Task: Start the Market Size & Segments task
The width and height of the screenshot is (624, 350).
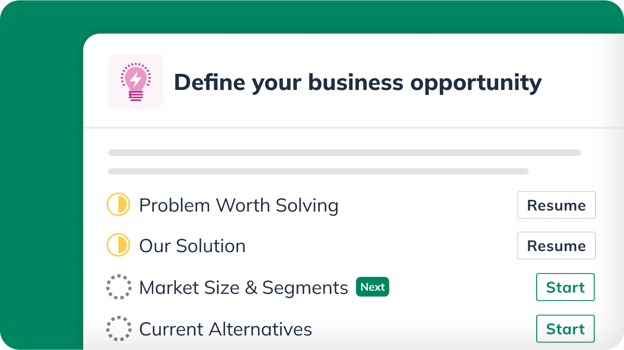Action: 565,287
